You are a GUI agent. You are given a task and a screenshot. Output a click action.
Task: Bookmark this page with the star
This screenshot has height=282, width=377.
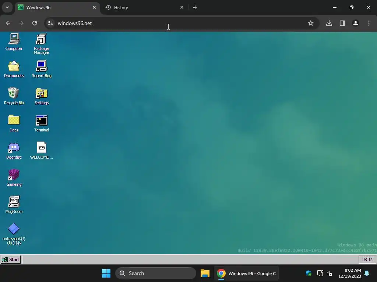pyautogui.click(x=311, y=23)
